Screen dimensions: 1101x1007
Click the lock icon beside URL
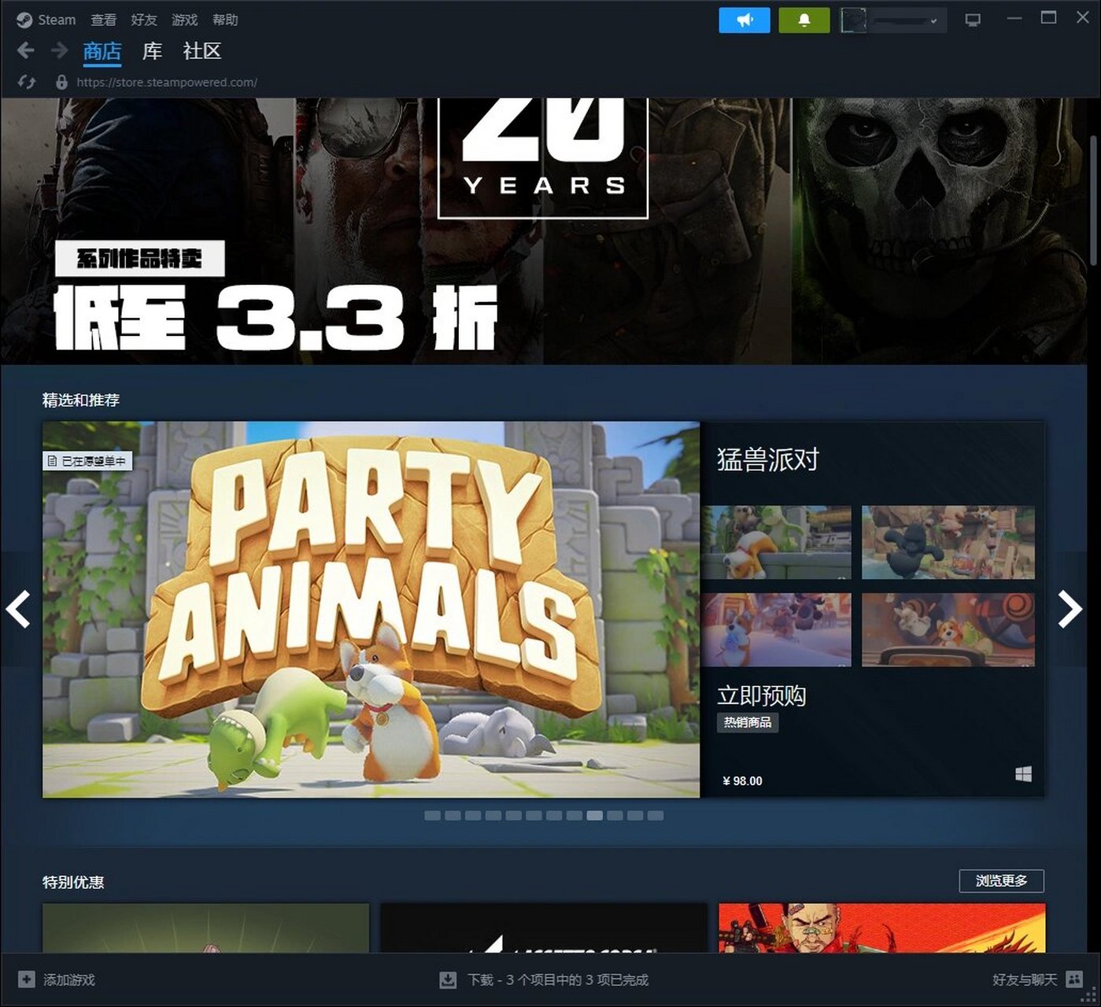click(x=61, y=82)
